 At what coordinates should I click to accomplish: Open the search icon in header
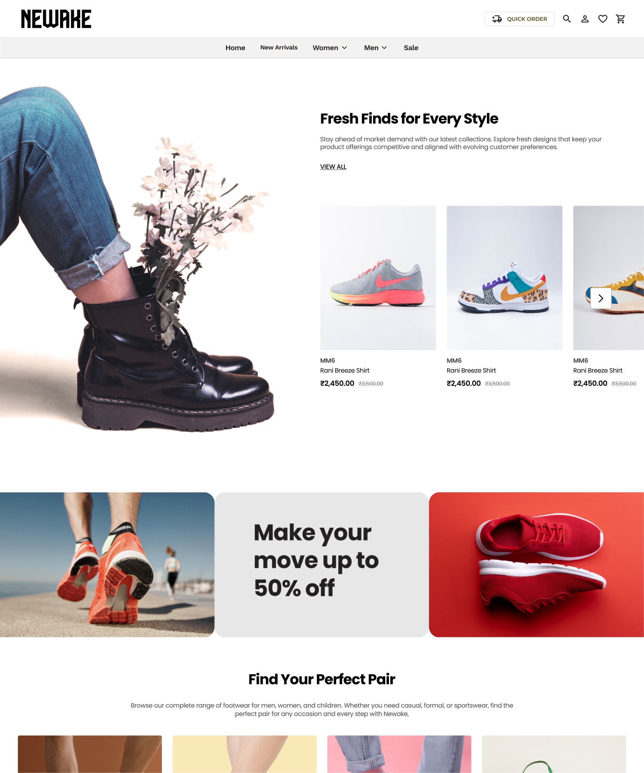567,19
